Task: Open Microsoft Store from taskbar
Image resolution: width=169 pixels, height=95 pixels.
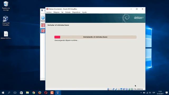Action: (x=21, y=93)
